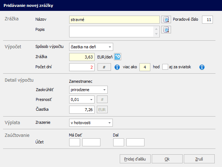
Task: Confirm with the Ok button
Action: click(167, 159)
